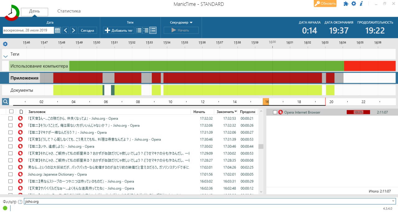The width and height of the screenshot is (398, 212).
Task: Click the 00:02:25 duration cell
Action: 247,167
